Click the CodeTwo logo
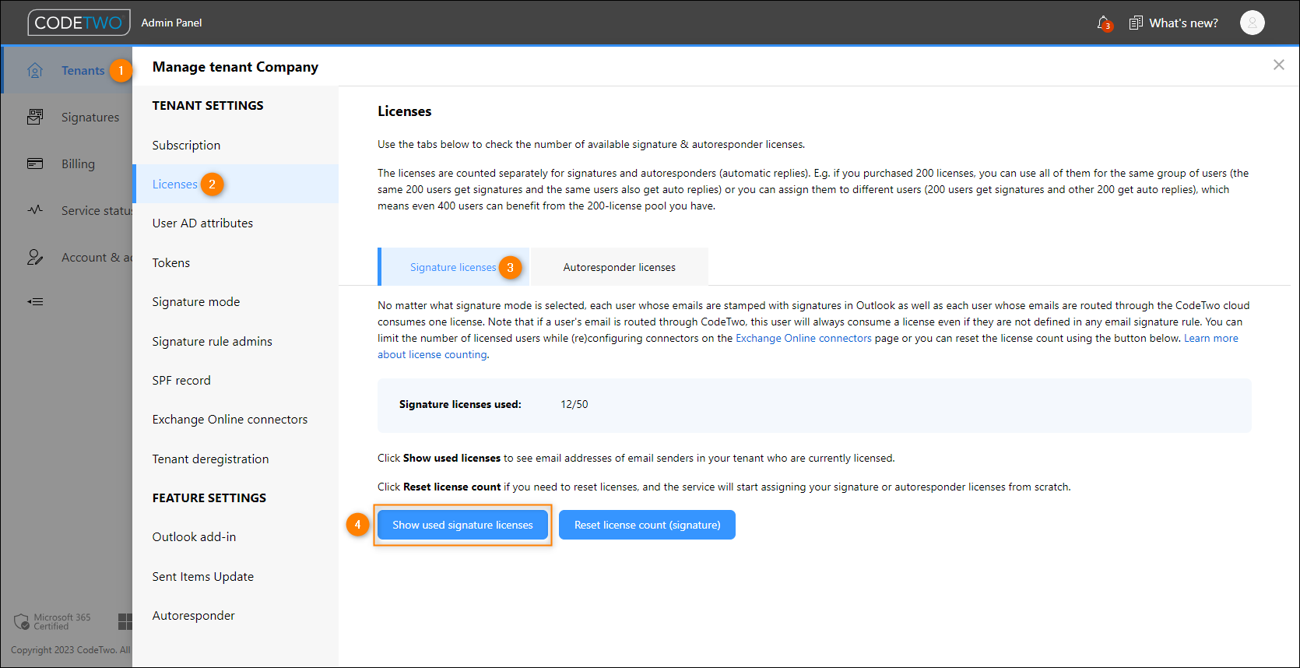Image resolution: width=1300 pixels, height=668 pixels. coord(79,23)
